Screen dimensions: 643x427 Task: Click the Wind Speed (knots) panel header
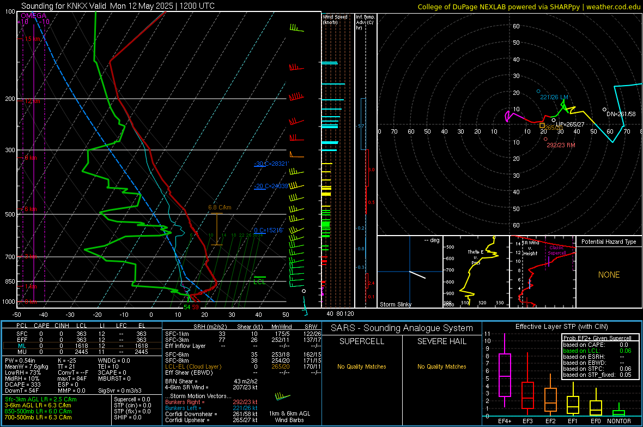tap(335, 19)
